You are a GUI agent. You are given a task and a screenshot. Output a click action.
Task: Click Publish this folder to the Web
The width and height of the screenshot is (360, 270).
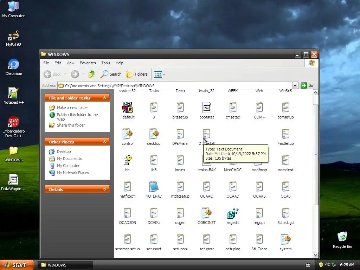(77, 117)
